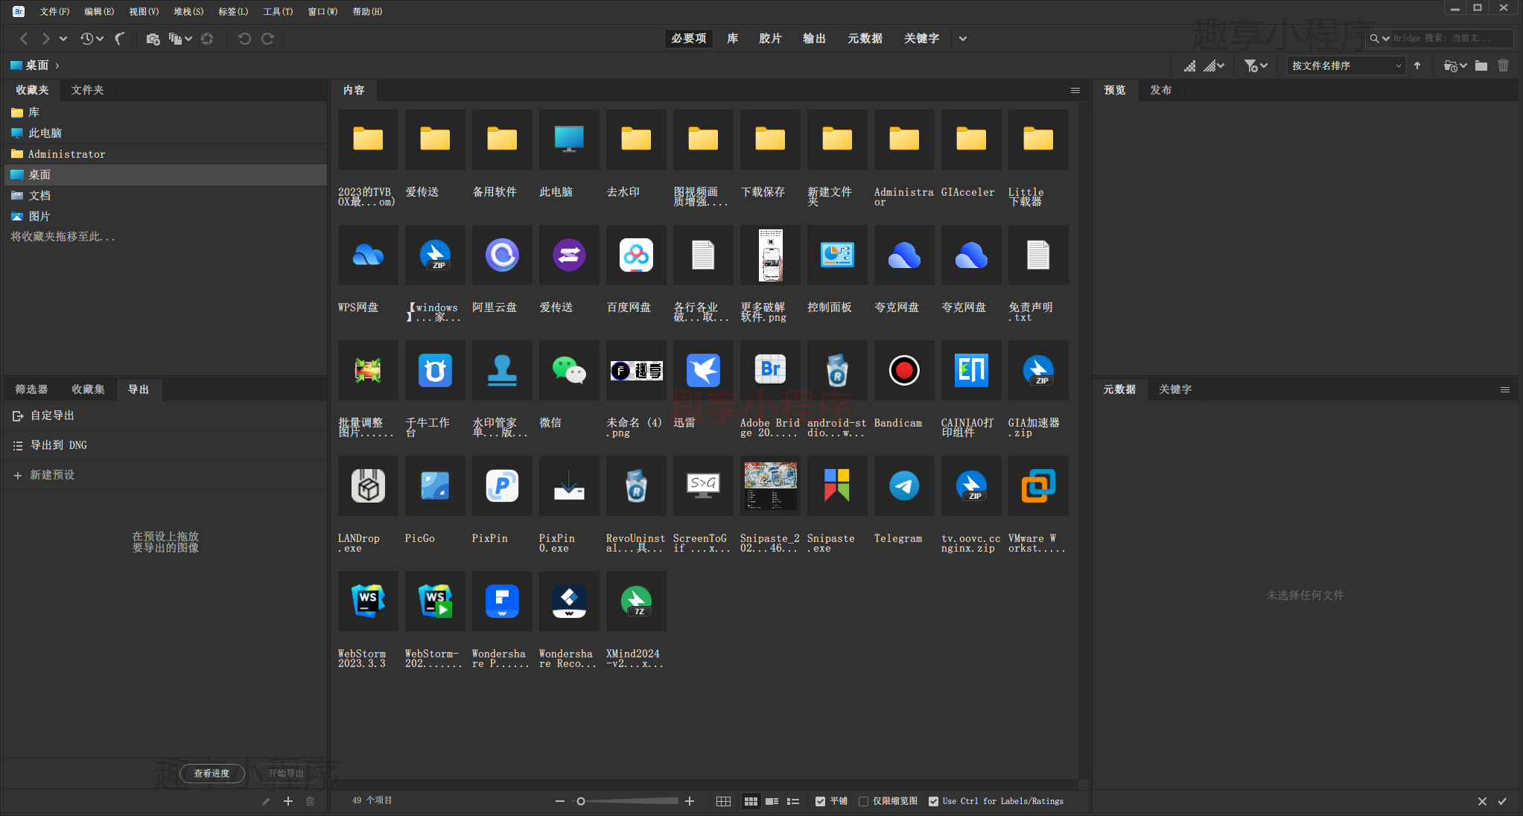Select 此电脑 in favorites list

click(165, 133)
